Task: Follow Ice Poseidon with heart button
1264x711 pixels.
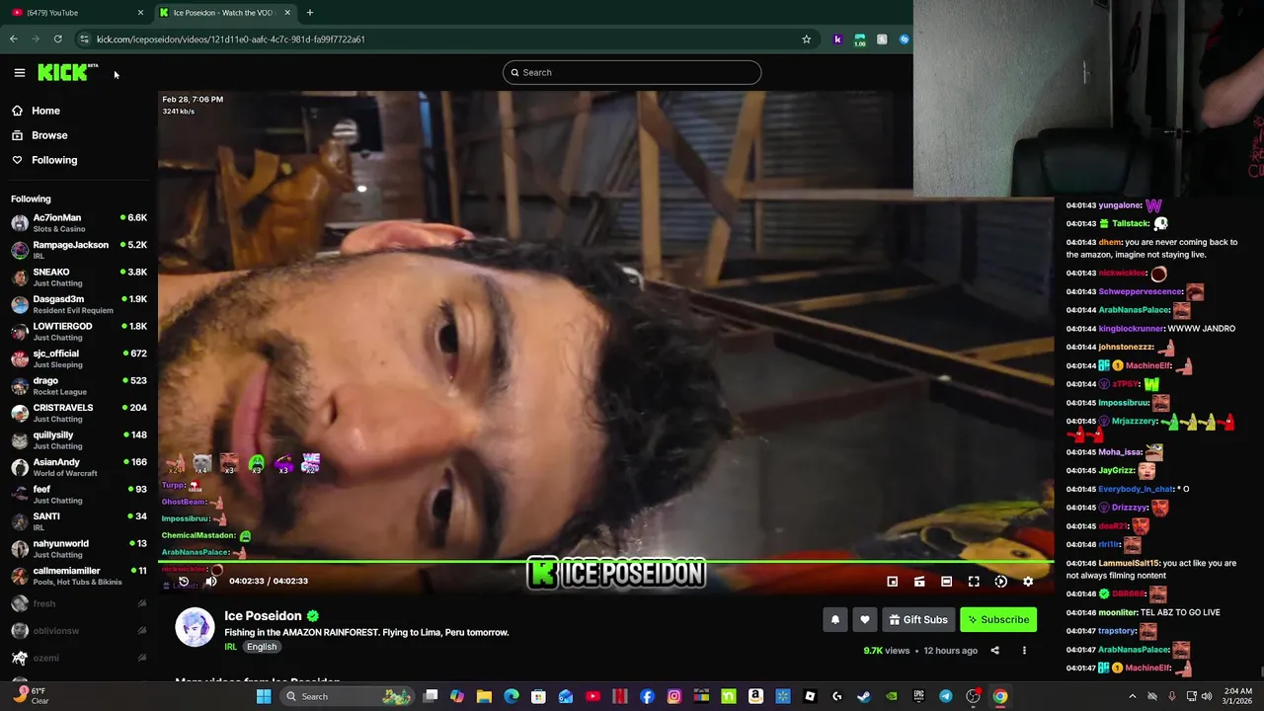Action: (865, 619)
